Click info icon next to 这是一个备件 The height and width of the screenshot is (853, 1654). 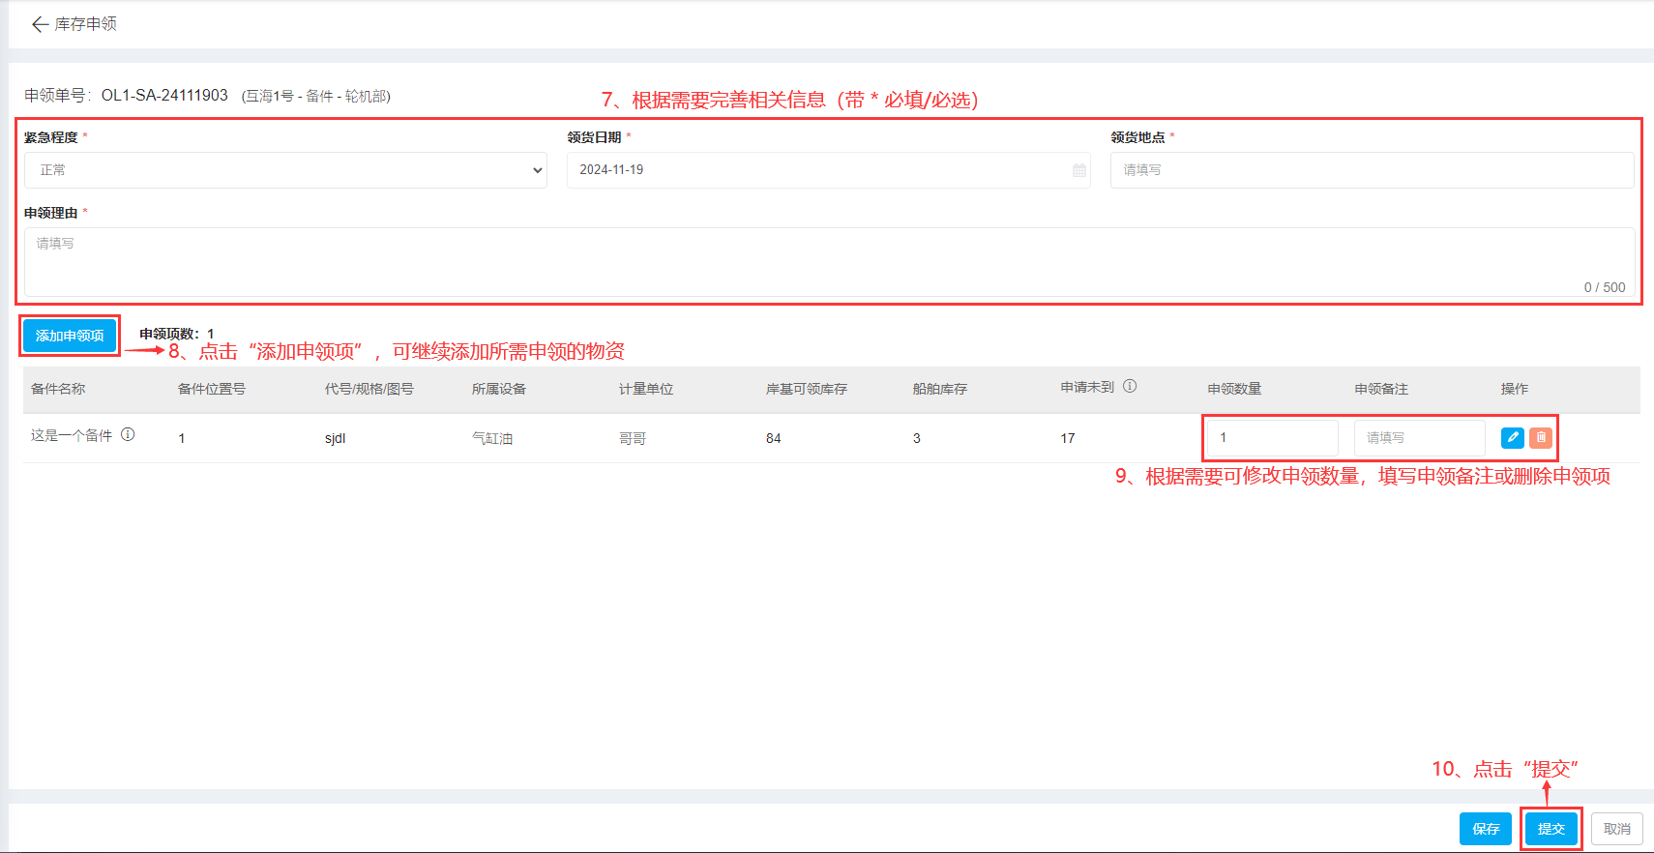point(128,435)
